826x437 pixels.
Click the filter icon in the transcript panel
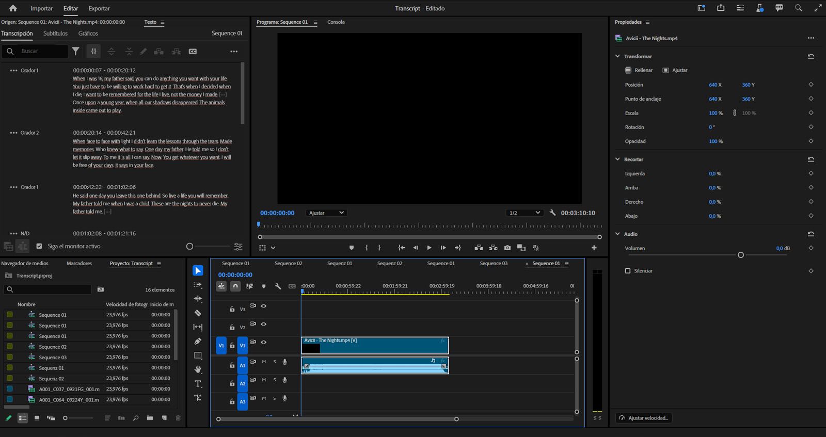point(76,51)
